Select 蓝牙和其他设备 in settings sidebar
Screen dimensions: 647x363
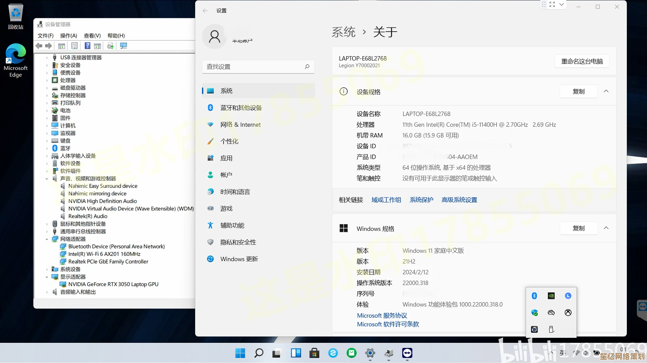[x=241, y=108]
